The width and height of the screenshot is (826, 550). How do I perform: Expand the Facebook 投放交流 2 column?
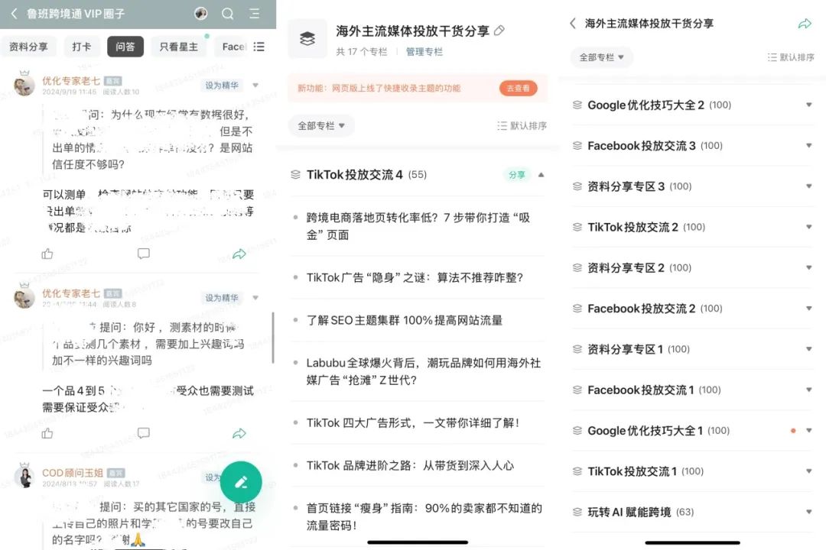coord(808,309)
